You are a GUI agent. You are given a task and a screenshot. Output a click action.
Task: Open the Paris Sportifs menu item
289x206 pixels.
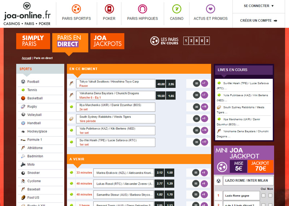76,14
